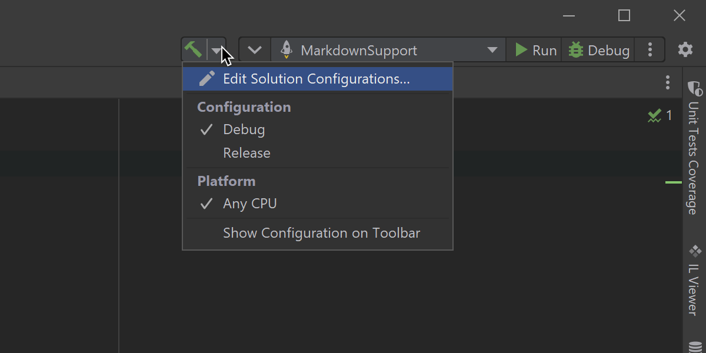
Task: Click the pencil icon for Edit Solution Configurations
Action: pyautogui.click(x=207, y=79)
